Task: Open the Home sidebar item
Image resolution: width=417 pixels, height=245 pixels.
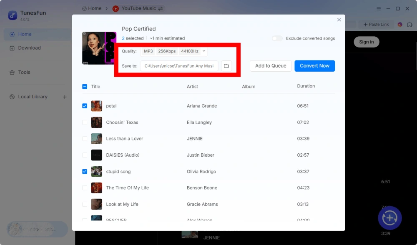Action: pyautogui.click(x=38, y=34)
